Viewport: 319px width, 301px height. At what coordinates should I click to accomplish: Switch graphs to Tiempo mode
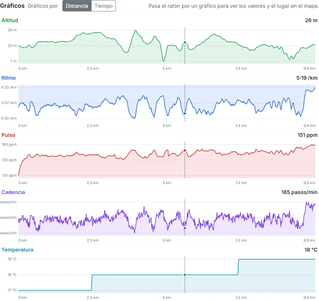[103, 6]
